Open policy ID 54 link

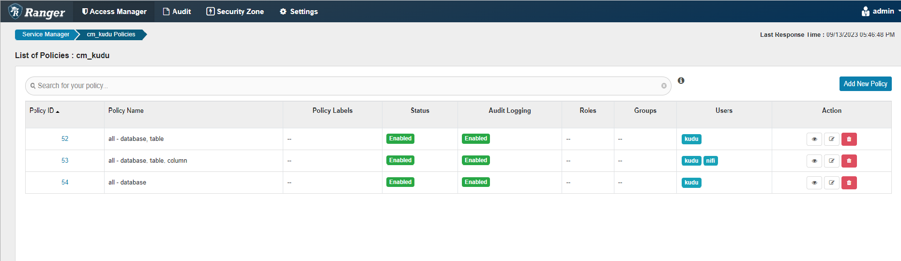[x=65, y=183]
